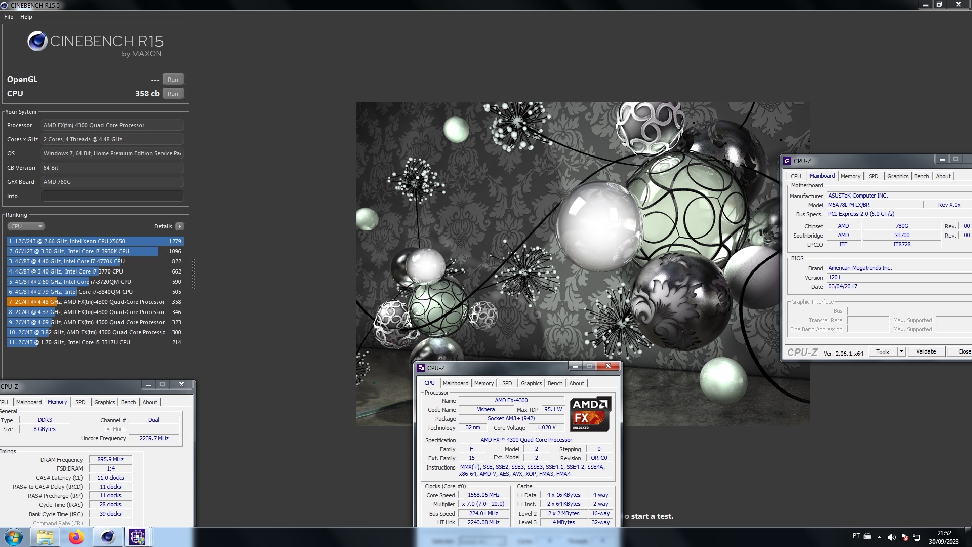Screen dimensions: 972x547
Task: Click Validate in the CPU-Z Mainboard window
Action: [x=926, y=351]
